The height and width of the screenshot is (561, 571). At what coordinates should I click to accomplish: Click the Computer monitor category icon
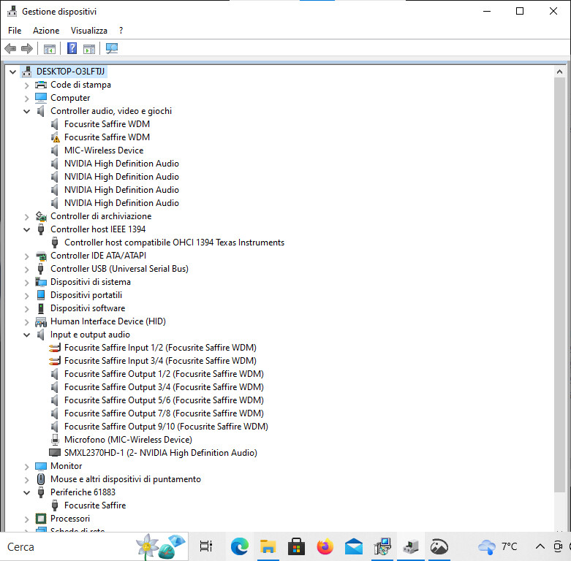click(x=41, y=98)
